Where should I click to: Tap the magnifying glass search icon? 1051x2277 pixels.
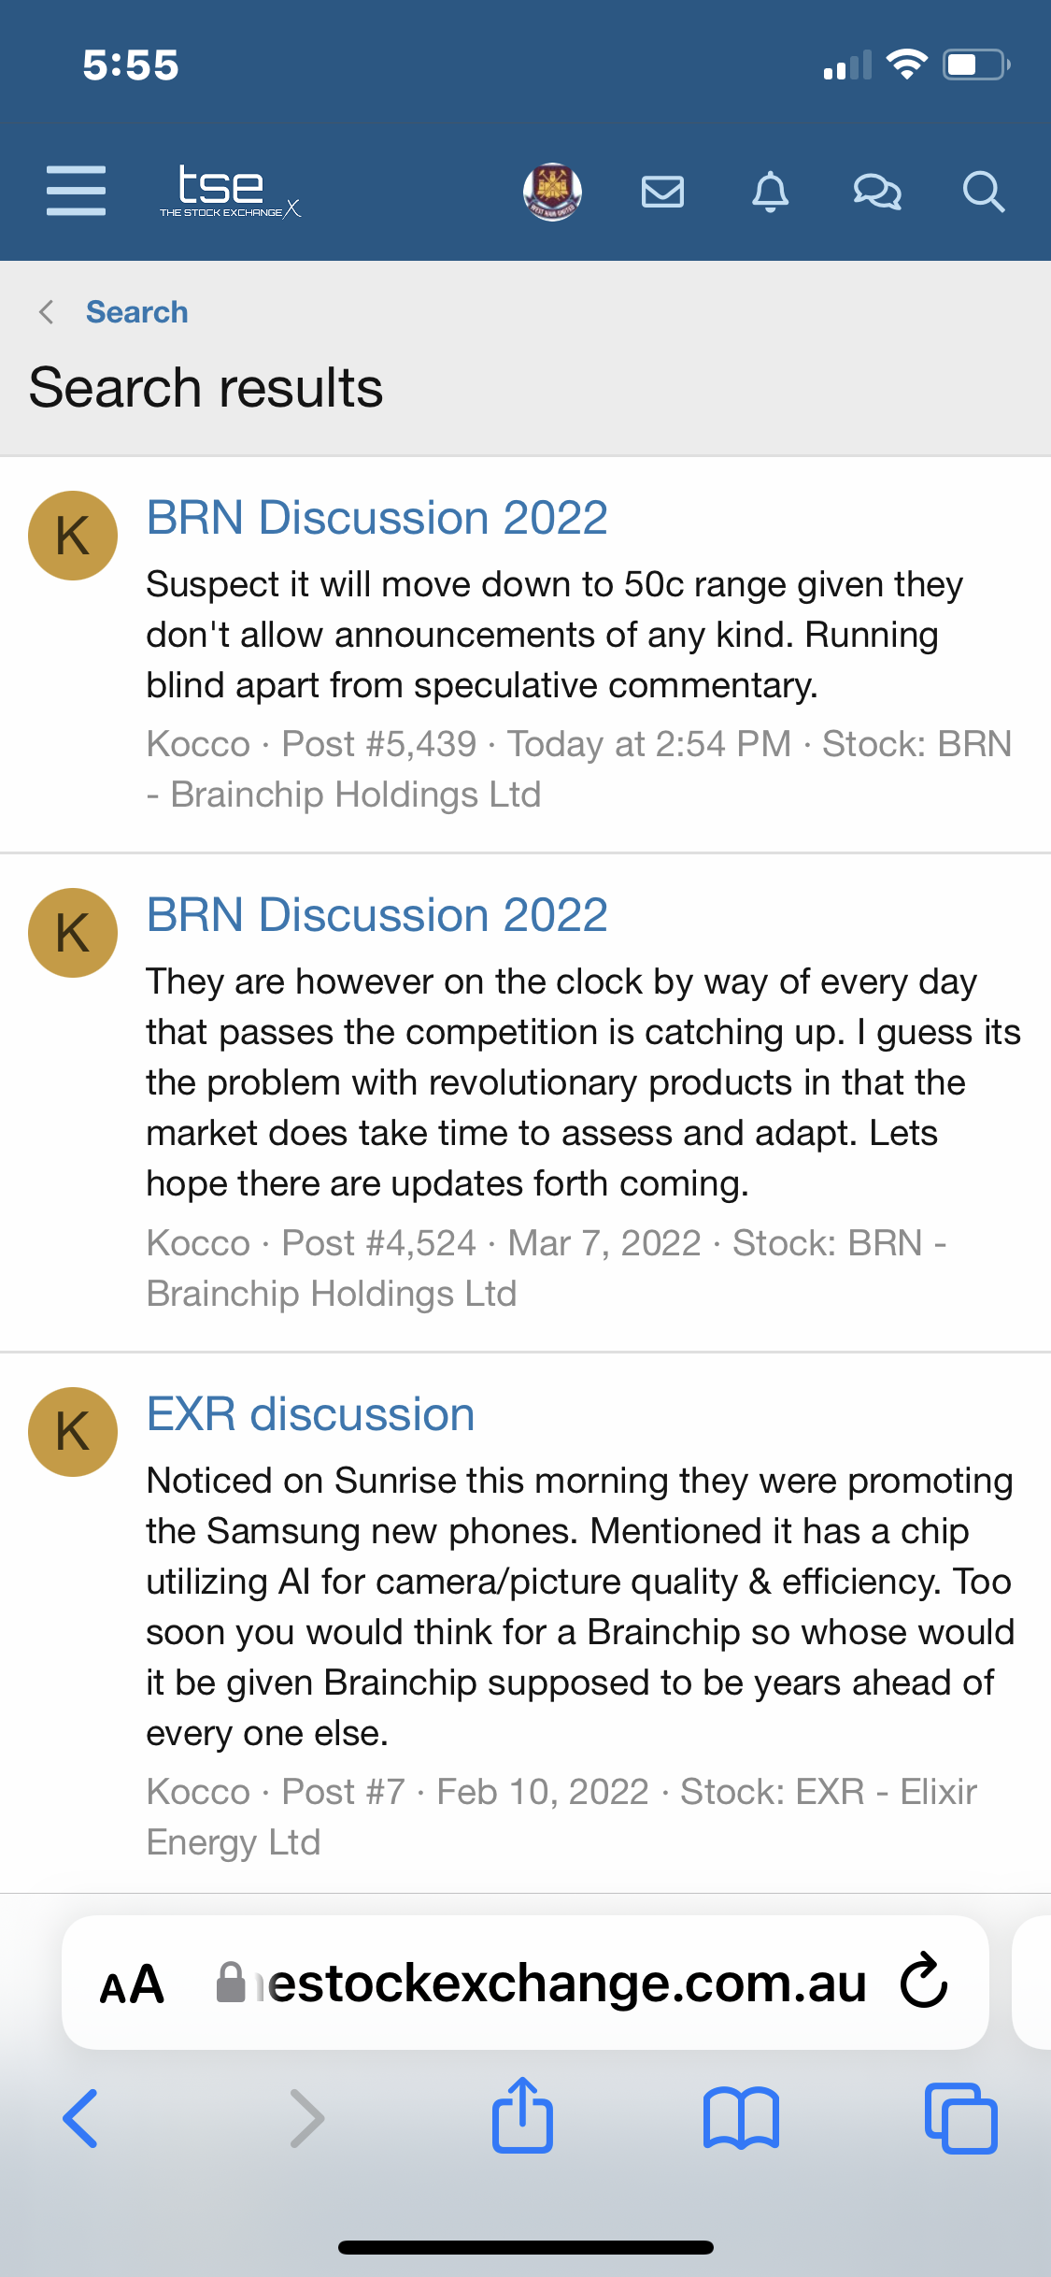tap(984, 192)
